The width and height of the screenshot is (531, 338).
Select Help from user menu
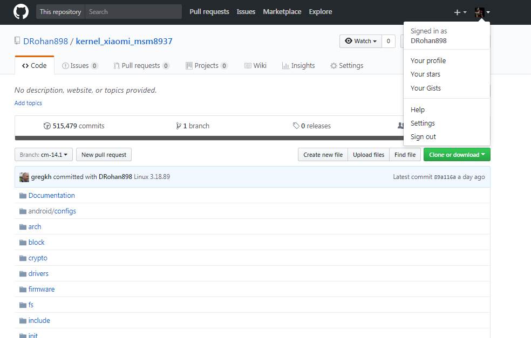(447, 109)
